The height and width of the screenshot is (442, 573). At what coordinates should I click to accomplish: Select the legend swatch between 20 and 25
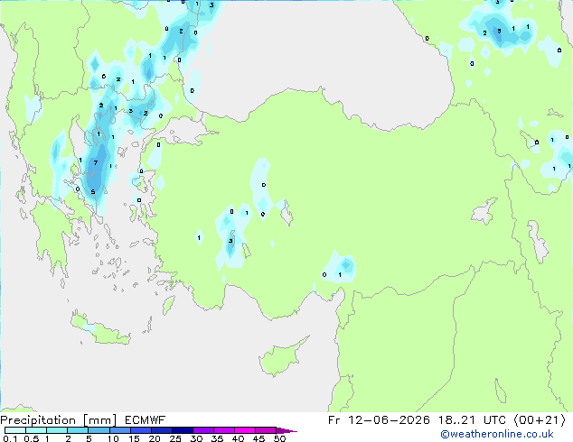click(162, 430)
